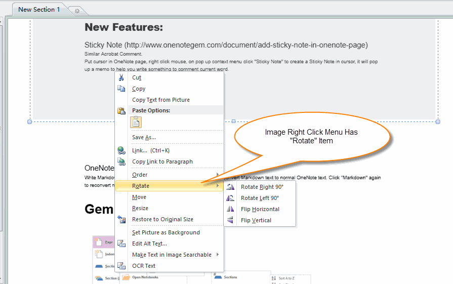Click the Flip Horizontal icon

click(230, 209)
